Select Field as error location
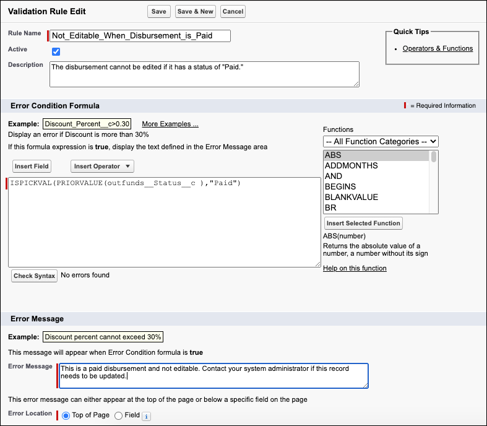Screen dimensions: 487x426 pos(118,415)
